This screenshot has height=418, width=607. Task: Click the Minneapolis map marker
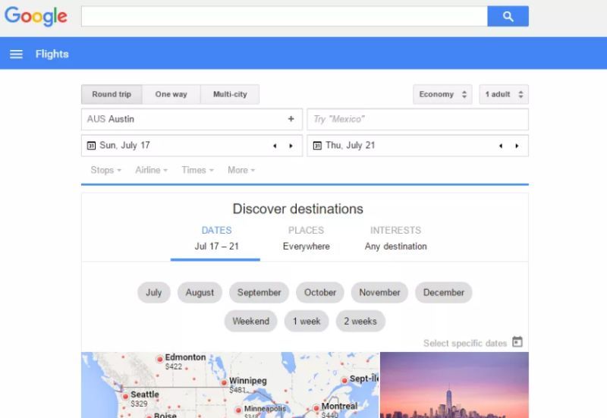point(238,410)
